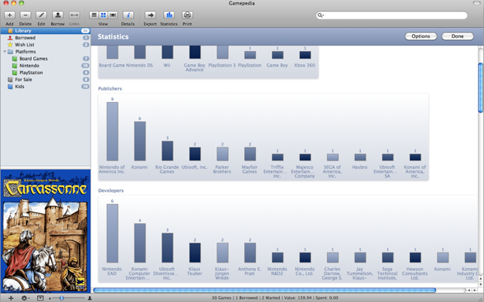484x302 pixels.
Task: Click the Add toolbar icon
Action: pos(9,15)
